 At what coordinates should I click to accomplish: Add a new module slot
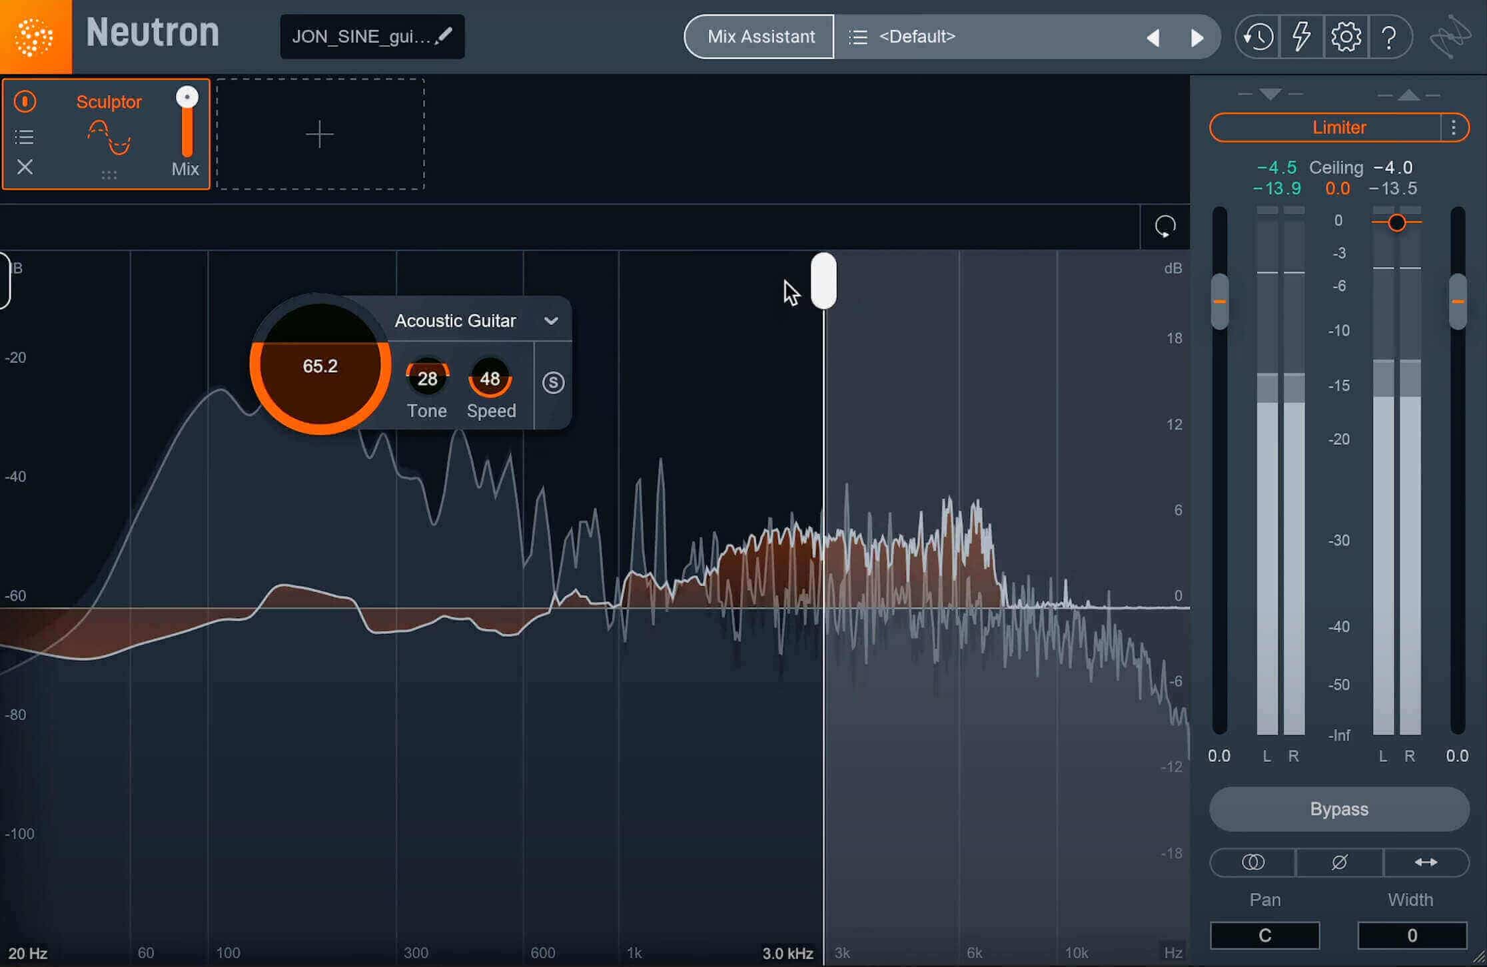point(320,134)
